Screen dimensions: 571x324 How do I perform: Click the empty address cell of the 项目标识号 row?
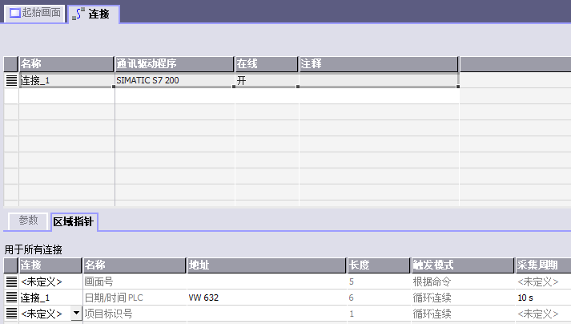pyautogui.click(x=267, y=314)
